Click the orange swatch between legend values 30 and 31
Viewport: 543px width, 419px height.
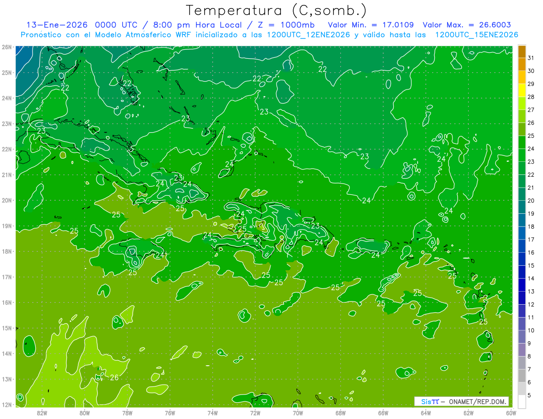click(522, 65)
